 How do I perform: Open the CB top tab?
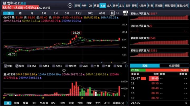tap(90, 6)
